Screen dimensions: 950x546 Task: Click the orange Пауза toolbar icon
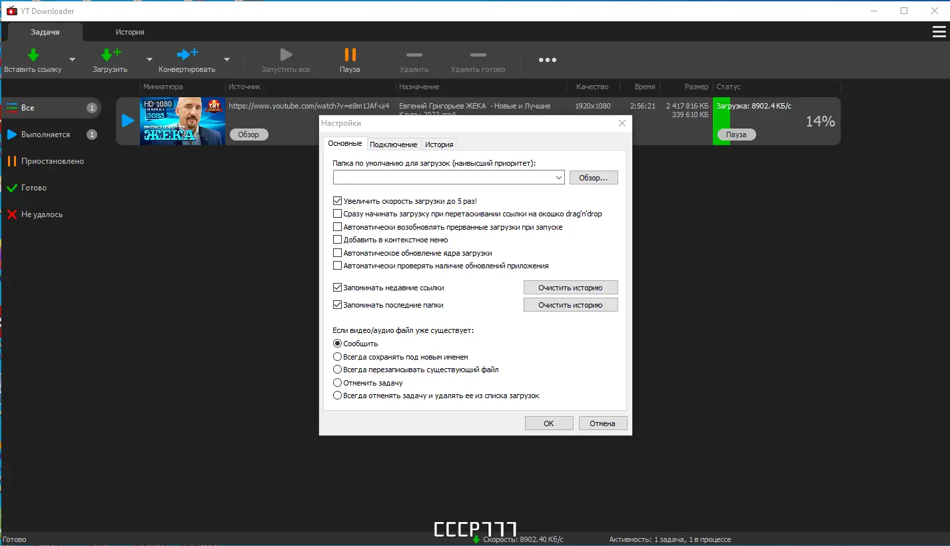(350, 55)
